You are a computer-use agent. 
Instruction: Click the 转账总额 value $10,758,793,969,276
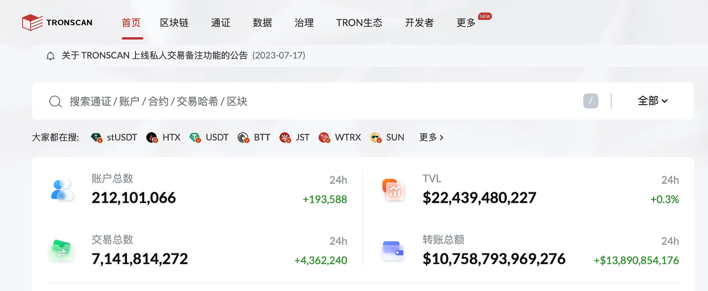(x=494, y=259)
